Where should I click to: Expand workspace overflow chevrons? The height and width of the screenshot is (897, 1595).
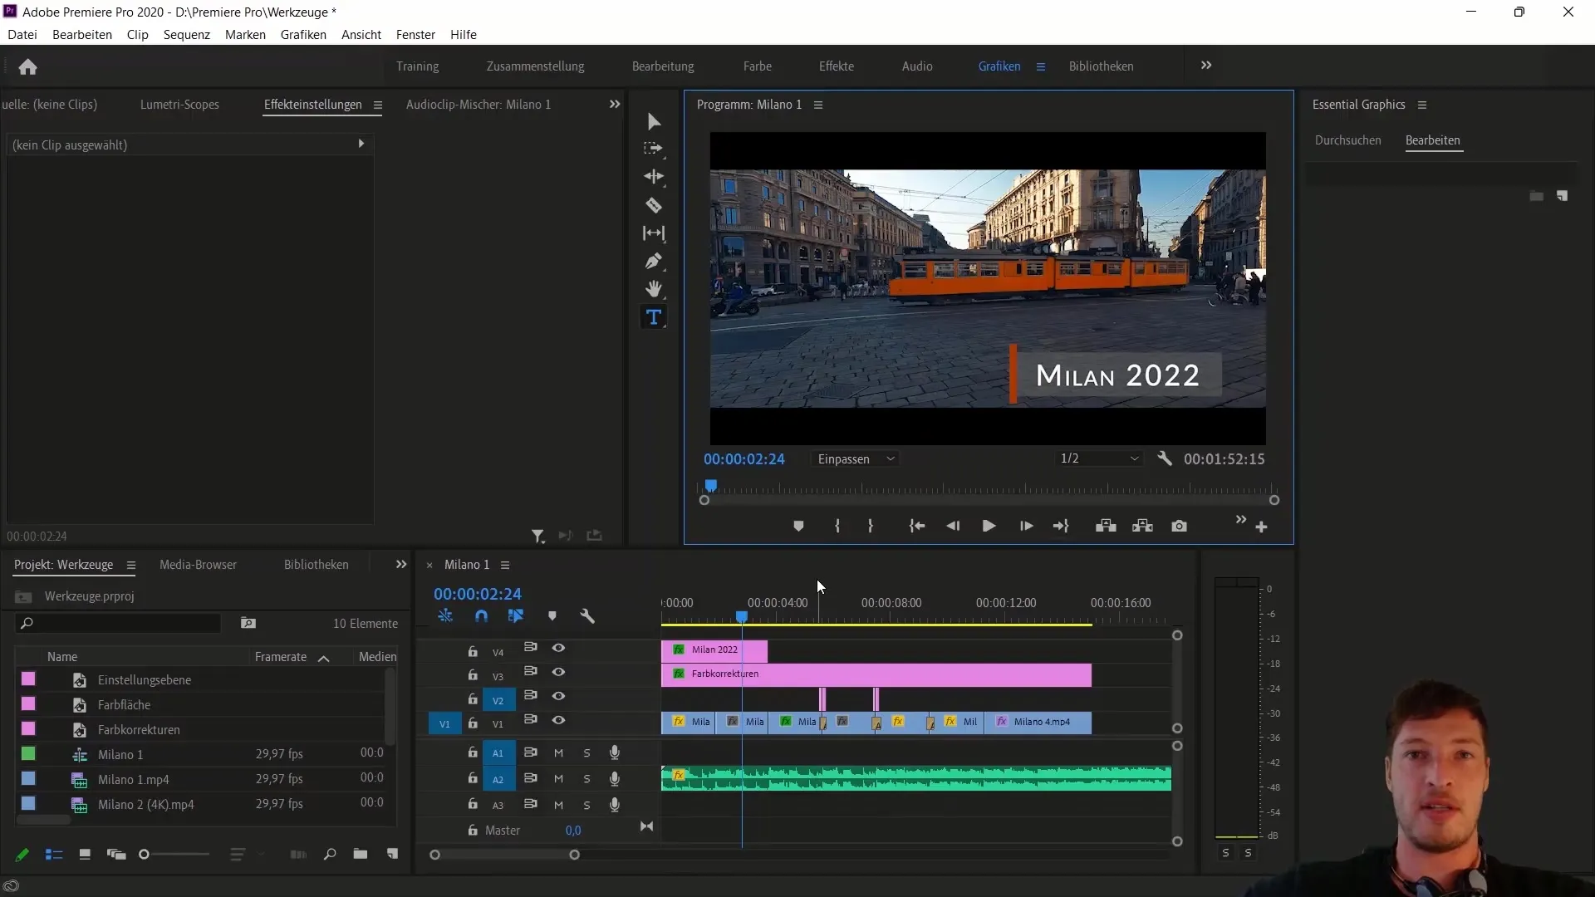[x=1206, y=66]
